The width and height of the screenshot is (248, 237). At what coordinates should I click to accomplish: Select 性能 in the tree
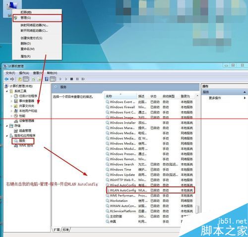(22, 116)
